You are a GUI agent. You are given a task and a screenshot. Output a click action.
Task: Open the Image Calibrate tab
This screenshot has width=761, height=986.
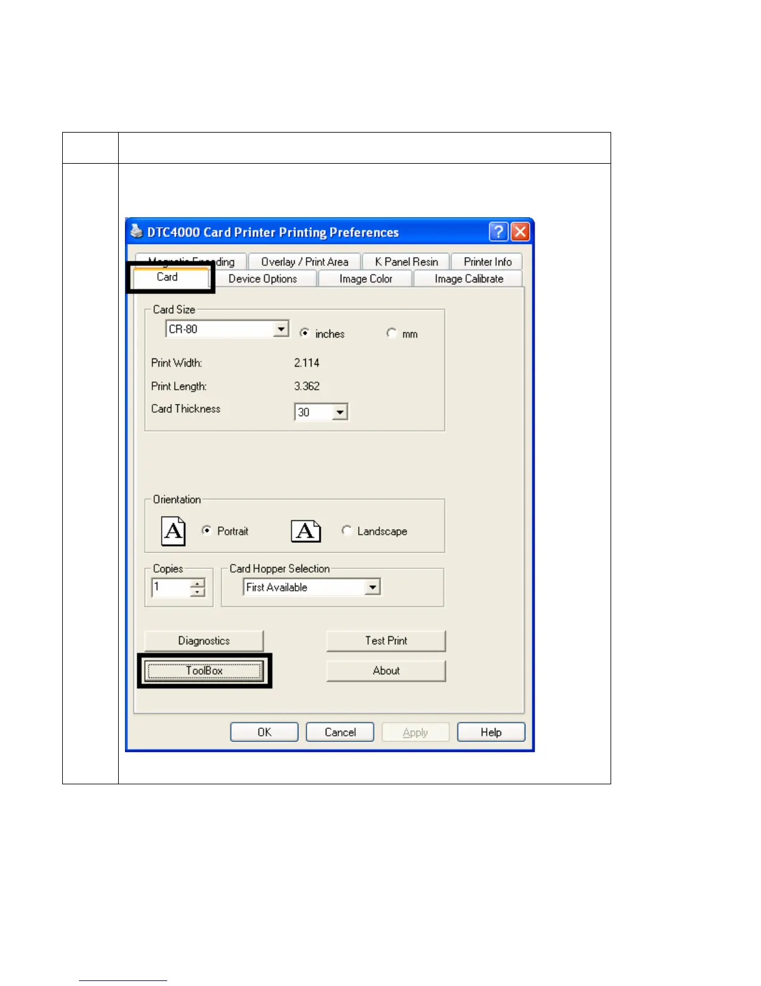[x=469, y=279]
